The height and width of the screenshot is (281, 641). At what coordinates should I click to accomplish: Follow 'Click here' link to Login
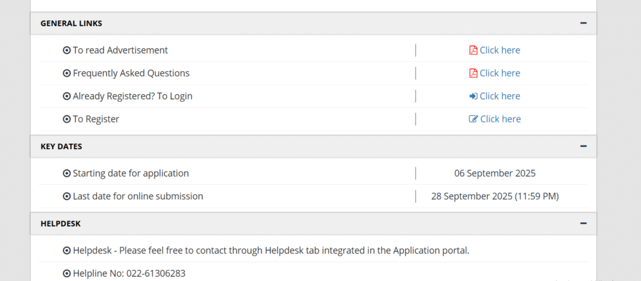pyautogui.click(x=500, y=96)
